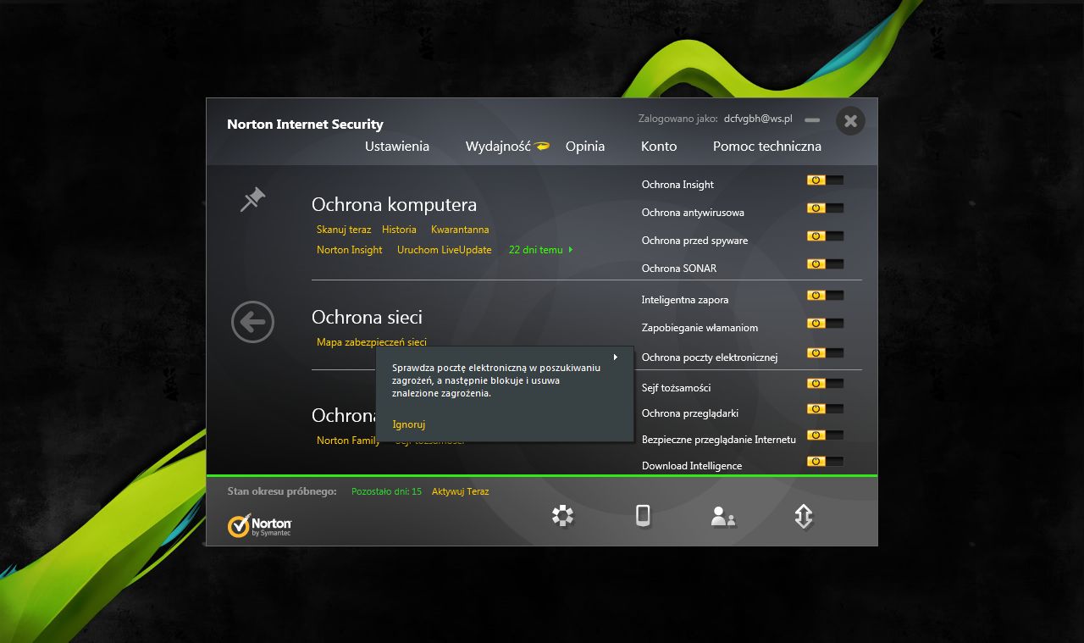Toggle Ochrona poczty elektronicznej switch
This screenshot has width=1084, height=643.
tap(826, 352)
